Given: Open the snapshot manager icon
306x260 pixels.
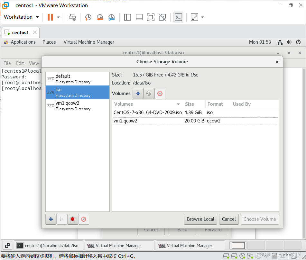Looking at the screenshot, I should click(x=111, y=17).
